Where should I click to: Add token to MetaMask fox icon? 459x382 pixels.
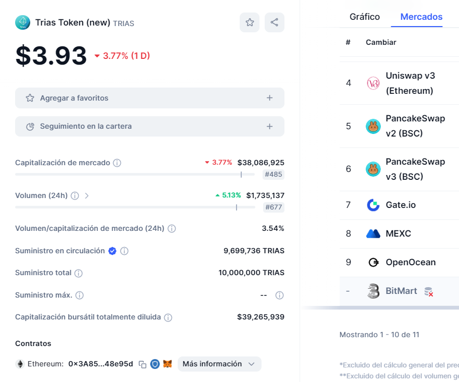click(167, 364)
